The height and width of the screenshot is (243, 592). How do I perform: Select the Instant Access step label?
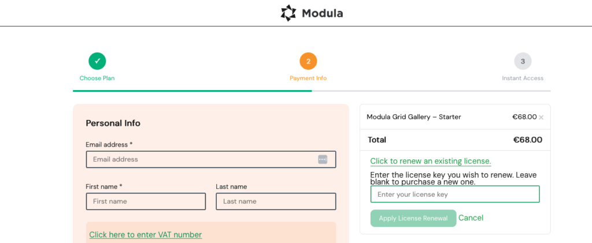(523, 78)
